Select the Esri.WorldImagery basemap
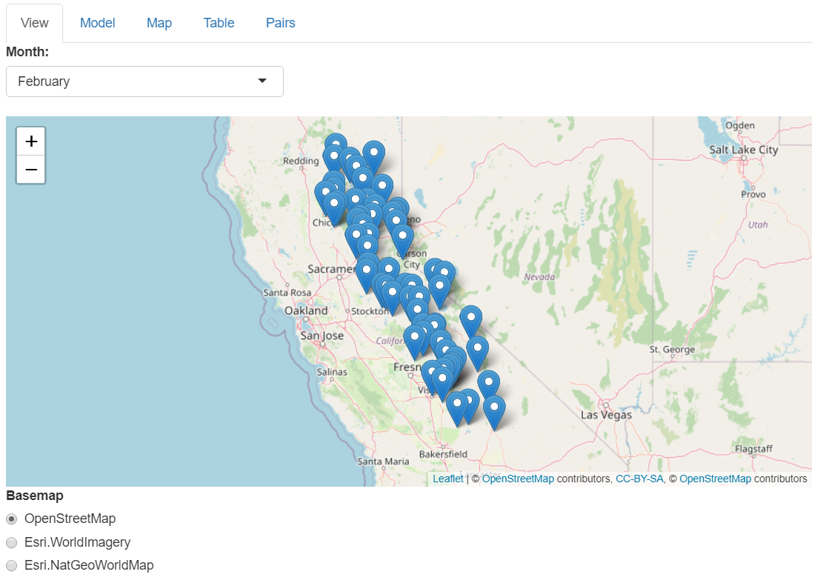This screenshot has height=583, width=826. [11, 542]
